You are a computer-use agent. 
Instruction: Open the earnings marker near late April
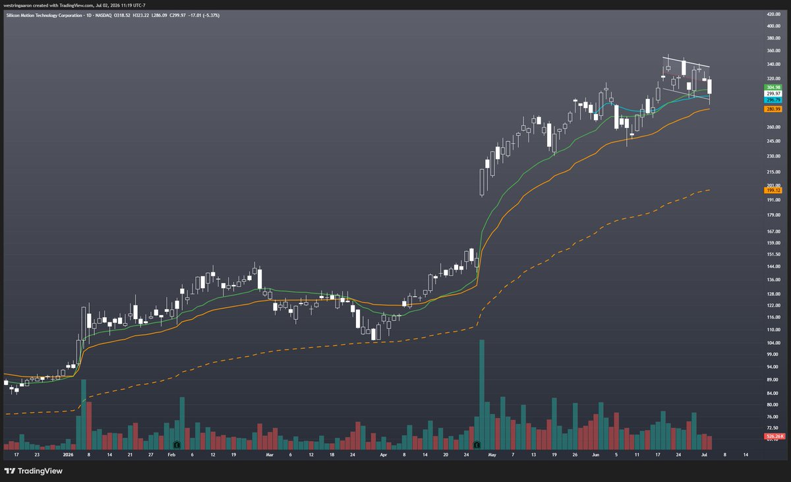(476, 445)
